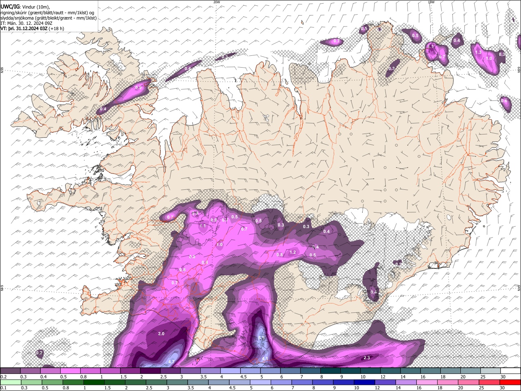Click the light pink rain swatch for 16–18
This screenshot has height=391, width=521.
click(x=426, y=382)
